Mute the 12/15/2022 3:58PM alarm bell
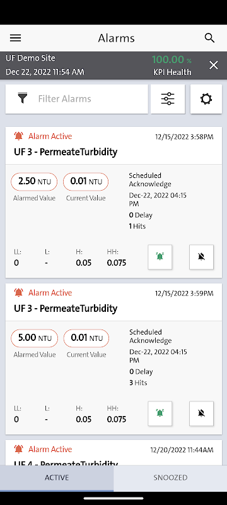 [201, 257]
